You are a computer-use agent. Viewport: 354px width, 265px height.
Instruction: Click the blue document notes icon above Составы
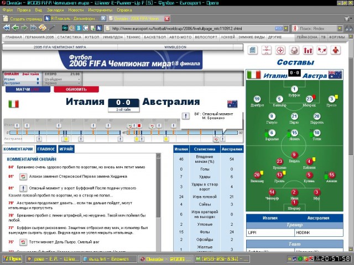click(252, 50)
